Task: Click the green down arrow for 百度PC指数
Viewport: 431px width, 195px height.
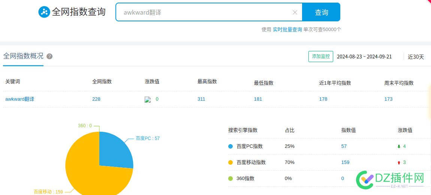Action: (x=399, y=146)
